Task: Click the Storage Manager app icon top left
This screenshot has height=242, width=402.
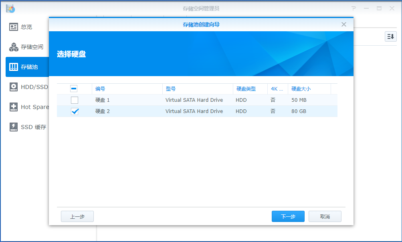Action: click(x=10, y=8)
